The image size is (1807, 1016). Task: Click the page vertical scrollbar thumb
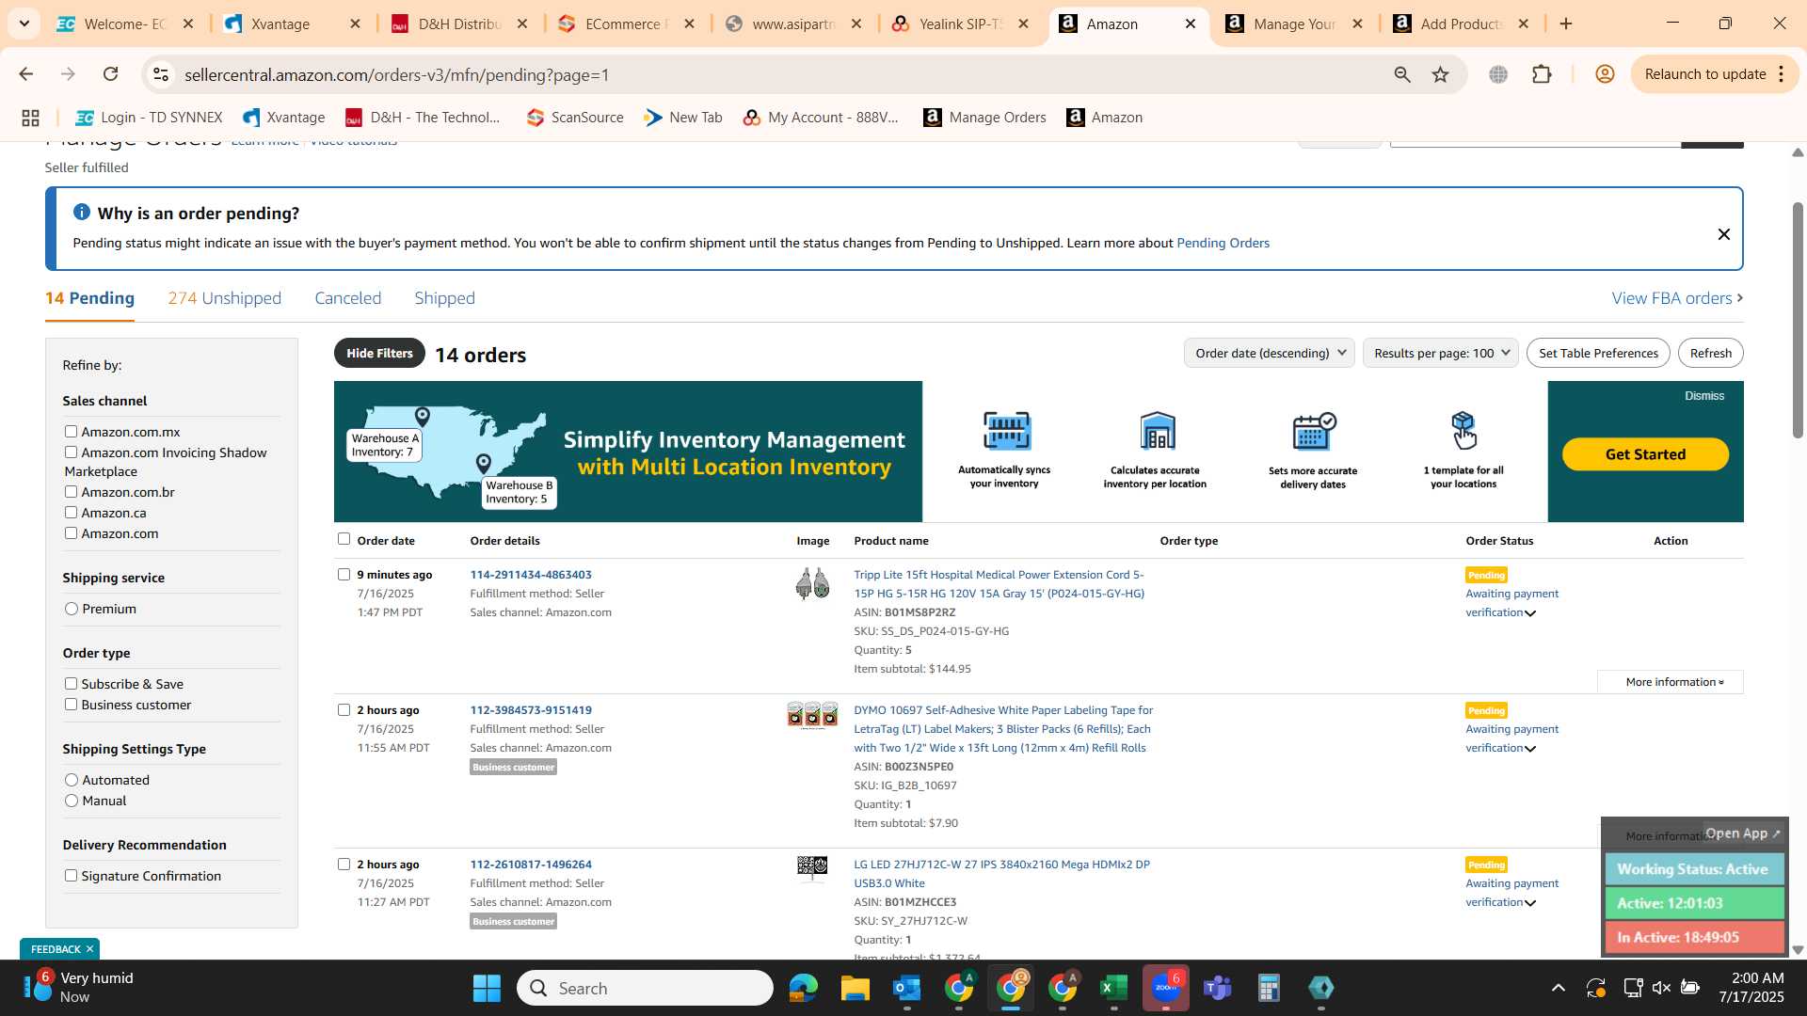pos(1798,320)
